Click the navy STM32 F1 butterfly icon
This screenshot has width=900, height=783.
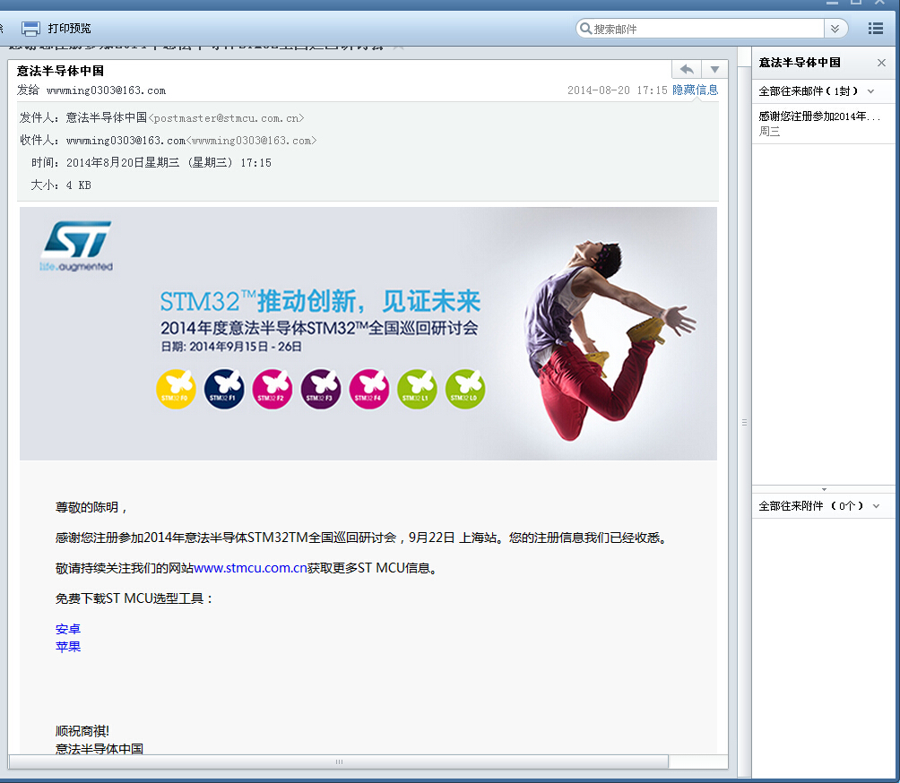click(x=224, y=389)
